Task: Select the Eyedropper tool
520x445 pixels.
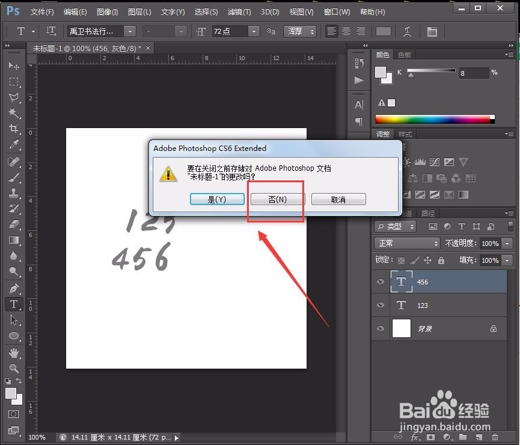Action: pyautogui.click(x=14, y=144)
